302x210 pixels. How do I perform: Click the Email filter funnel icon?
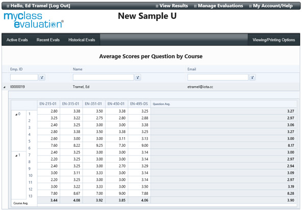(x=252, y=77)
